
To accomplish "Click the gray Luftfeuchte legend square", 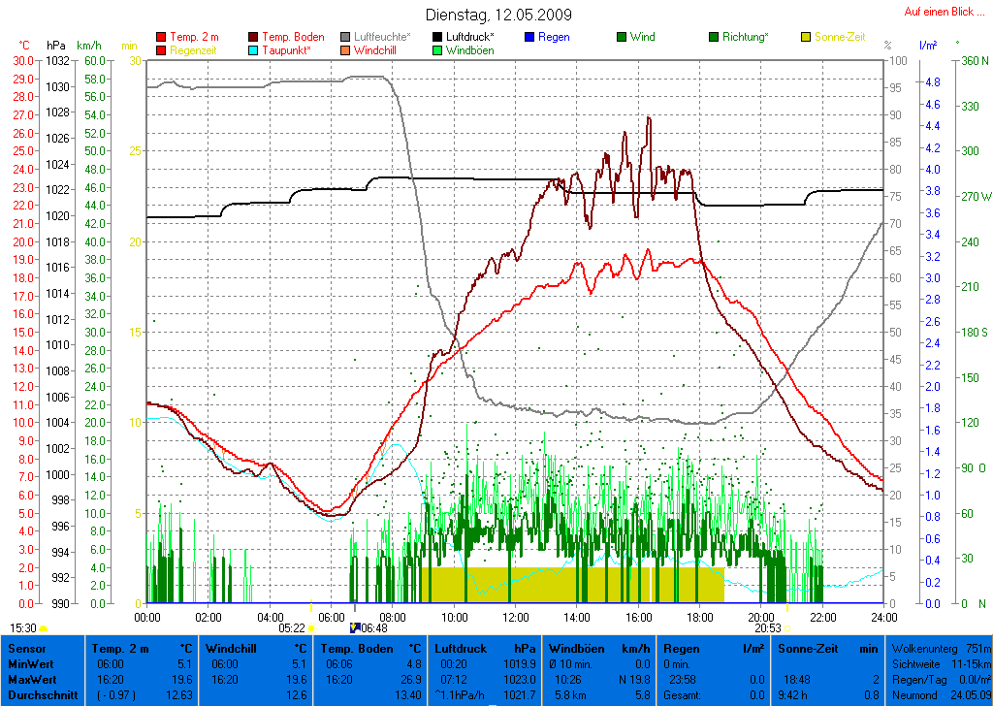I will coord(345,37).
